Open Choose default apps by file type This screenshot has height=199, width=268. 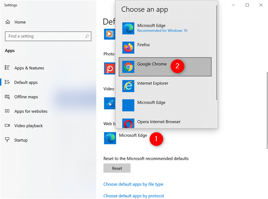pos(133,184)
